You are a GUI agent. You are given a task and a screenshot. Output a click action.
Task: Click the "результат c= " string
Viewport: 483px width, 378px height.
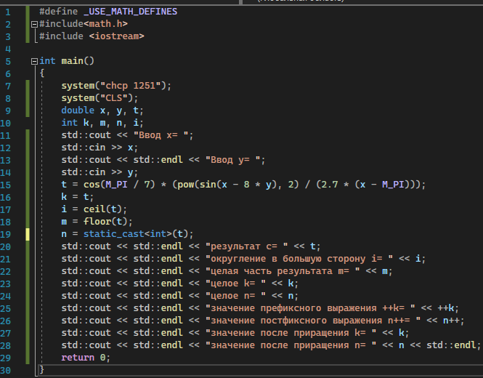click(247, 246)
